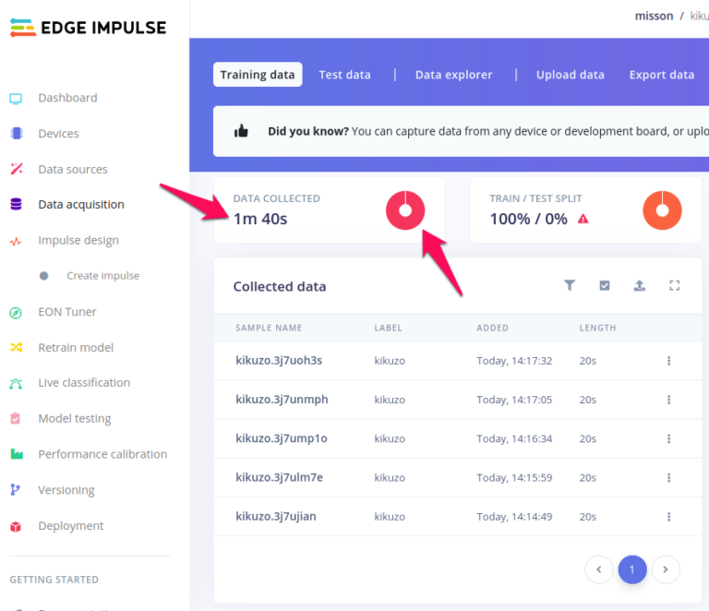Open the options menu for kikuzo.3j7ump1o
This screenshot has height=611, width=709.
click(669, 438)
